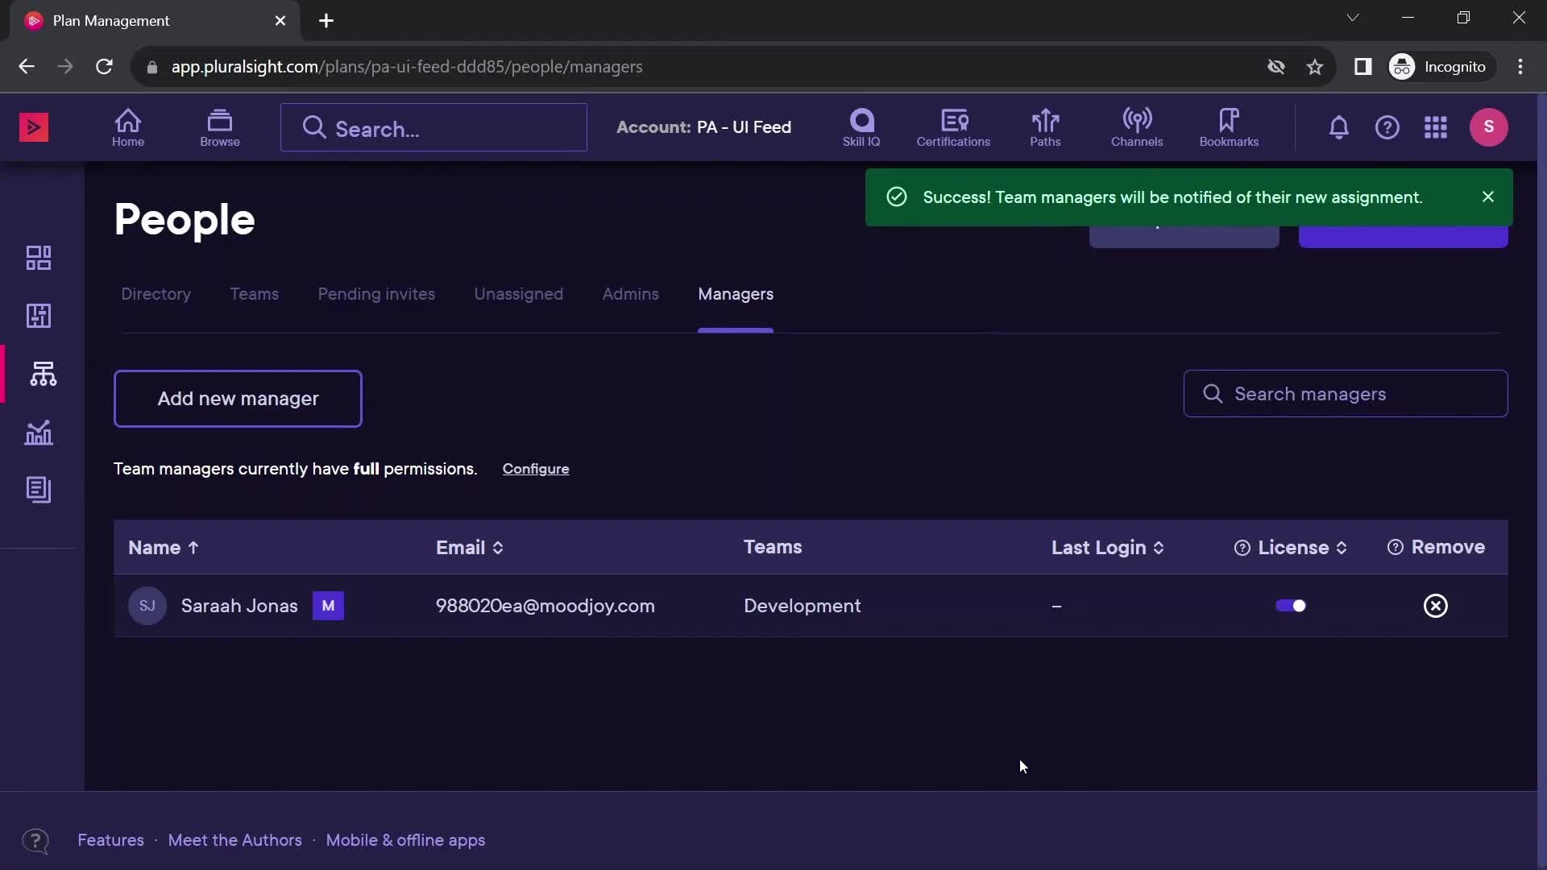Click the Skill IQ icon

[861, 126]
